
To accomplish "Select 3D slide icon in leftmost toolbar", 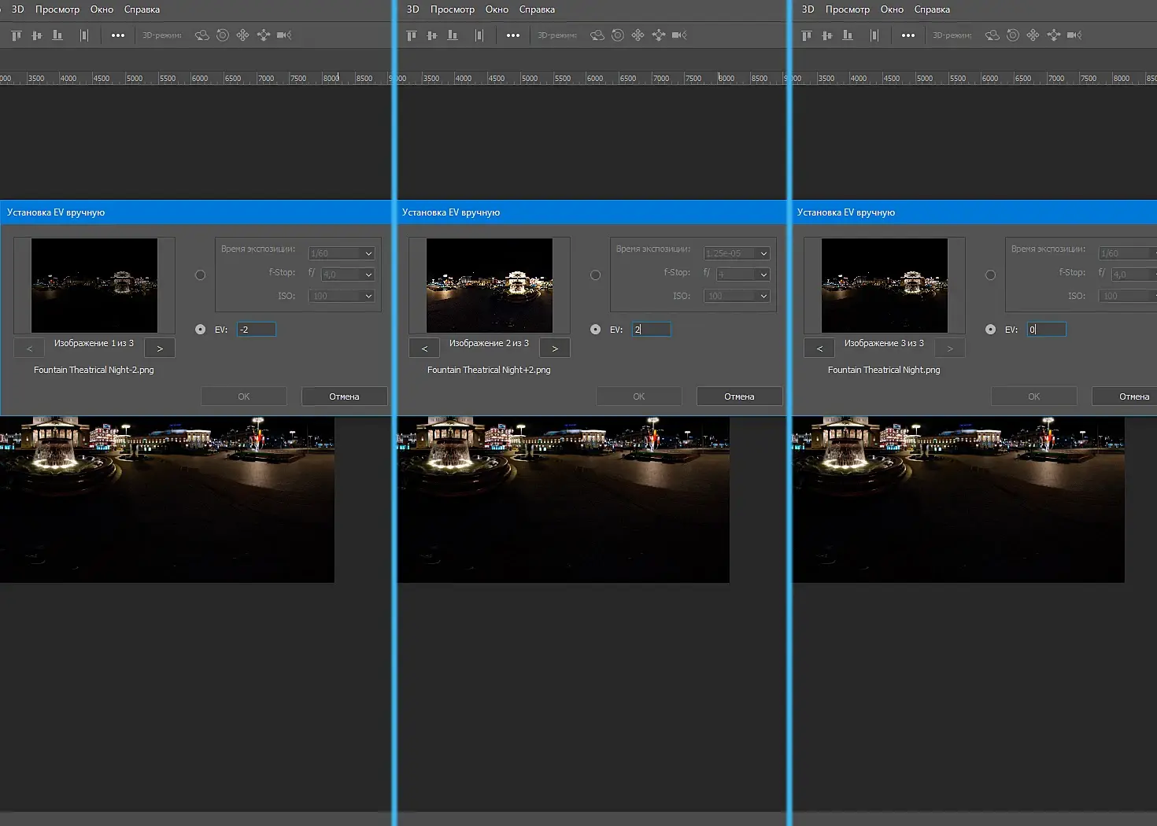I will (x=264, y=35).
